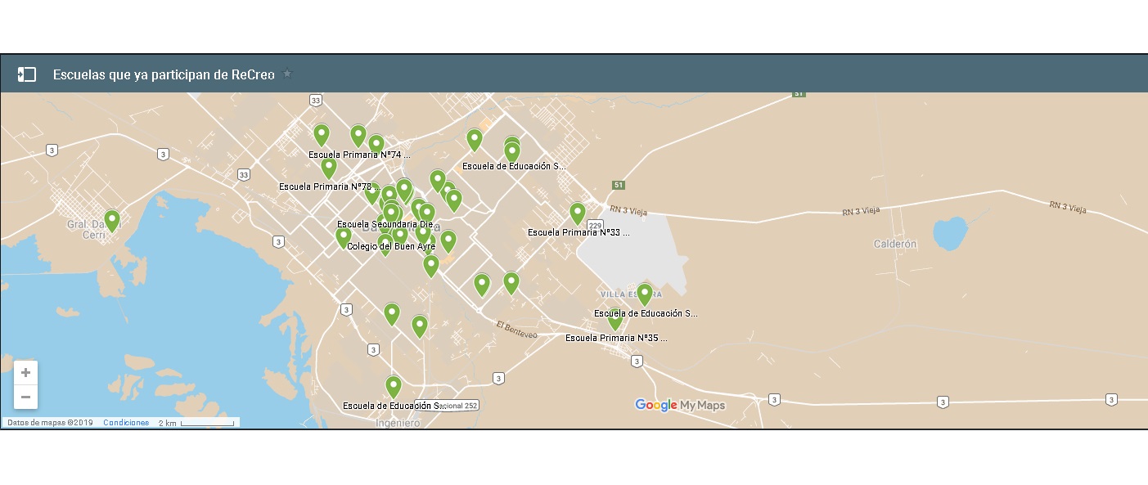Click the pin above Escuela Primaria Nº33
This screenshot has height=485, width=1148.
pos(578,213)
